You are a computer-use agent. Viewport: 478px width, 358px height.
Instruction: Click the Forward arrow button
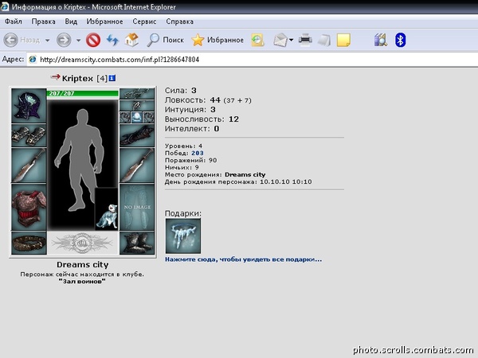pyautogui.click(x=64, y=40)
